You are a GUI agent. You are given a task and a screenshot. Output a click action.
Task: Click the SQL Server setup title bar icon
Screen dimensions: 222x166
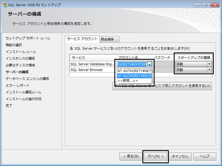[5, 5]
